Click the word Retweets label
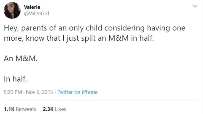 tap(26, 109)
